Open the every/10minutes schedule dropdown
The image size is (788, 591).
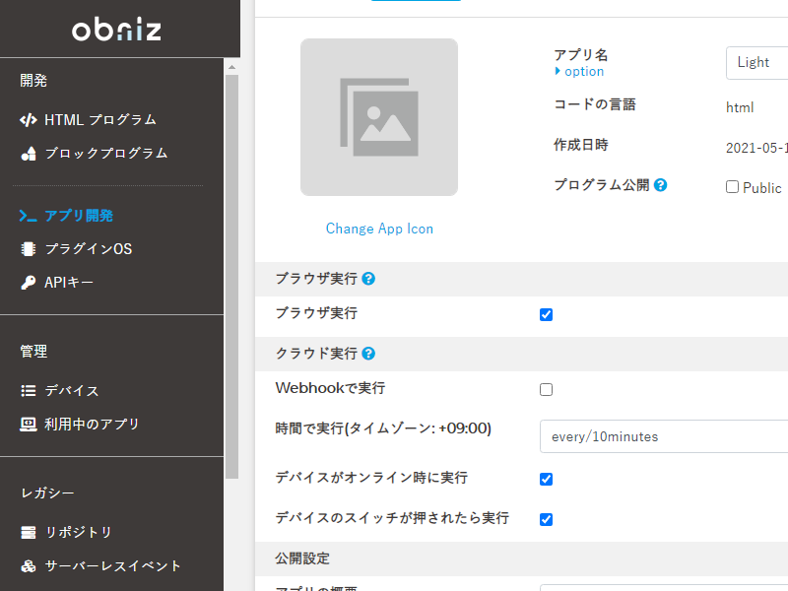click(664, 436)
